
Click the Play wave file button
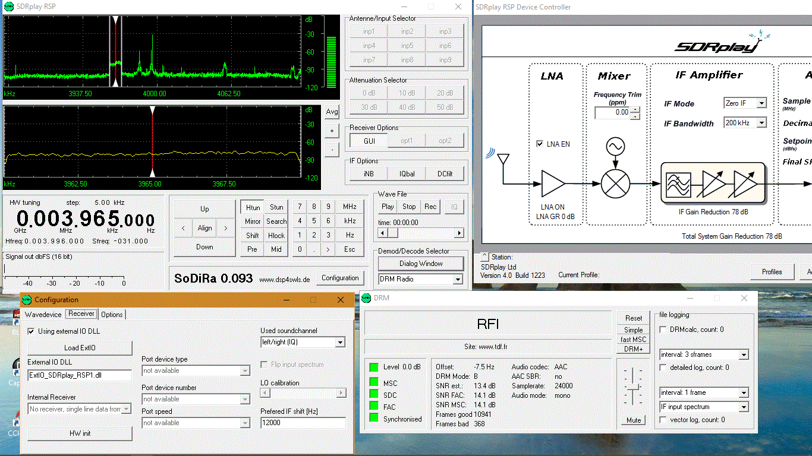point(388,207)
